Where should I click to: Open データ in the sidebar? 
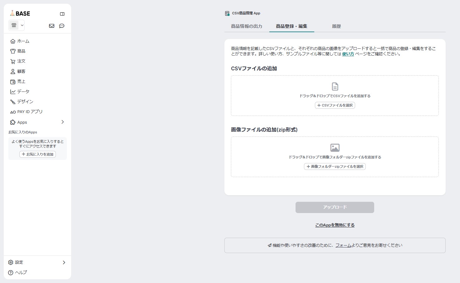(20, 92)
